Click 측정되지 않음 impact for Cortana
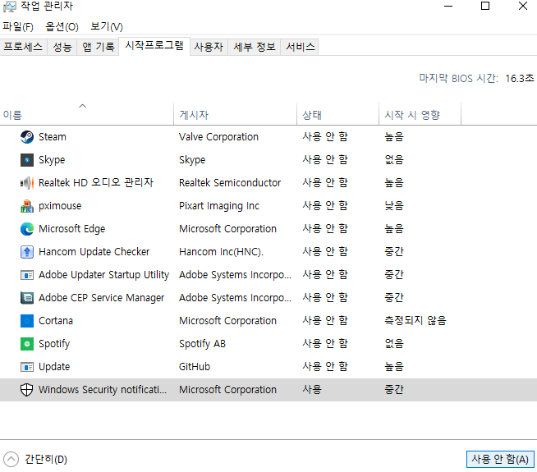This screenshot has height=472, width=537. pos(415,320)
